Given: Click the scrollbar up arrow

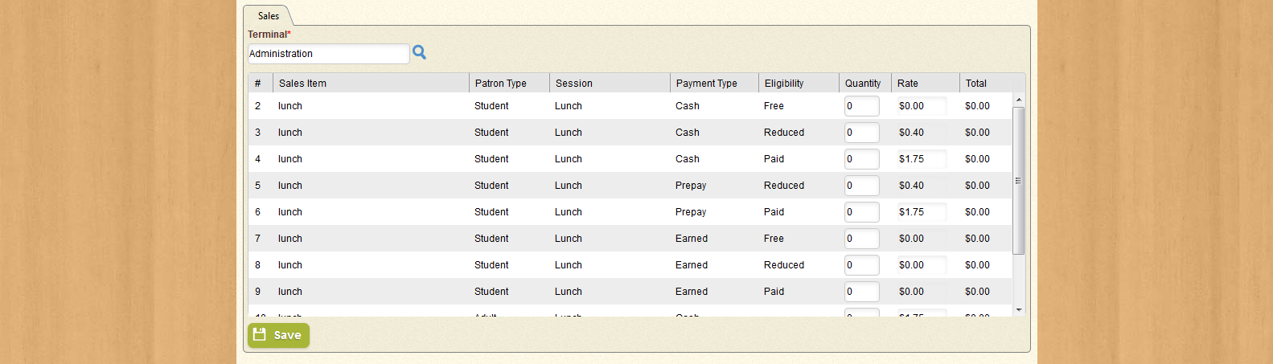Looking at the screenshot, I should point(1019,100).
